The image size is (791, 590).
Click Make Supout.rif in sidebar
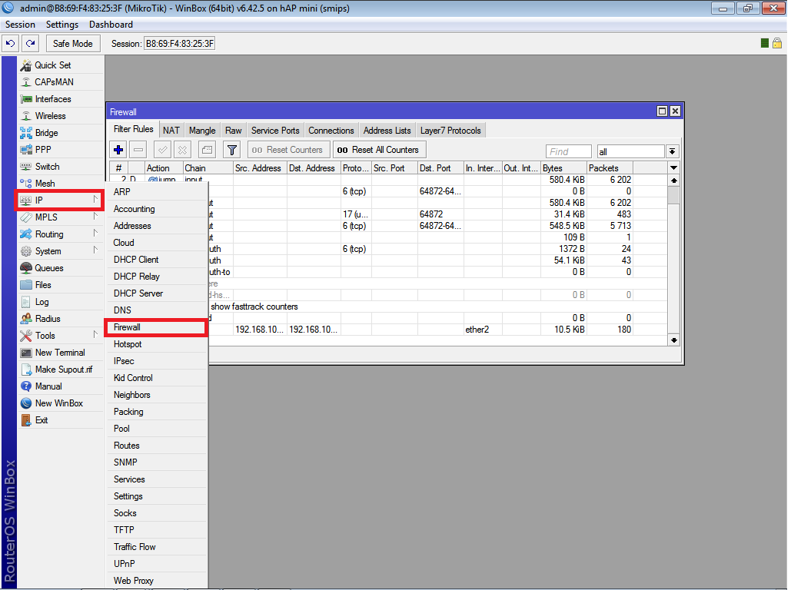click(x=61, y=369)
